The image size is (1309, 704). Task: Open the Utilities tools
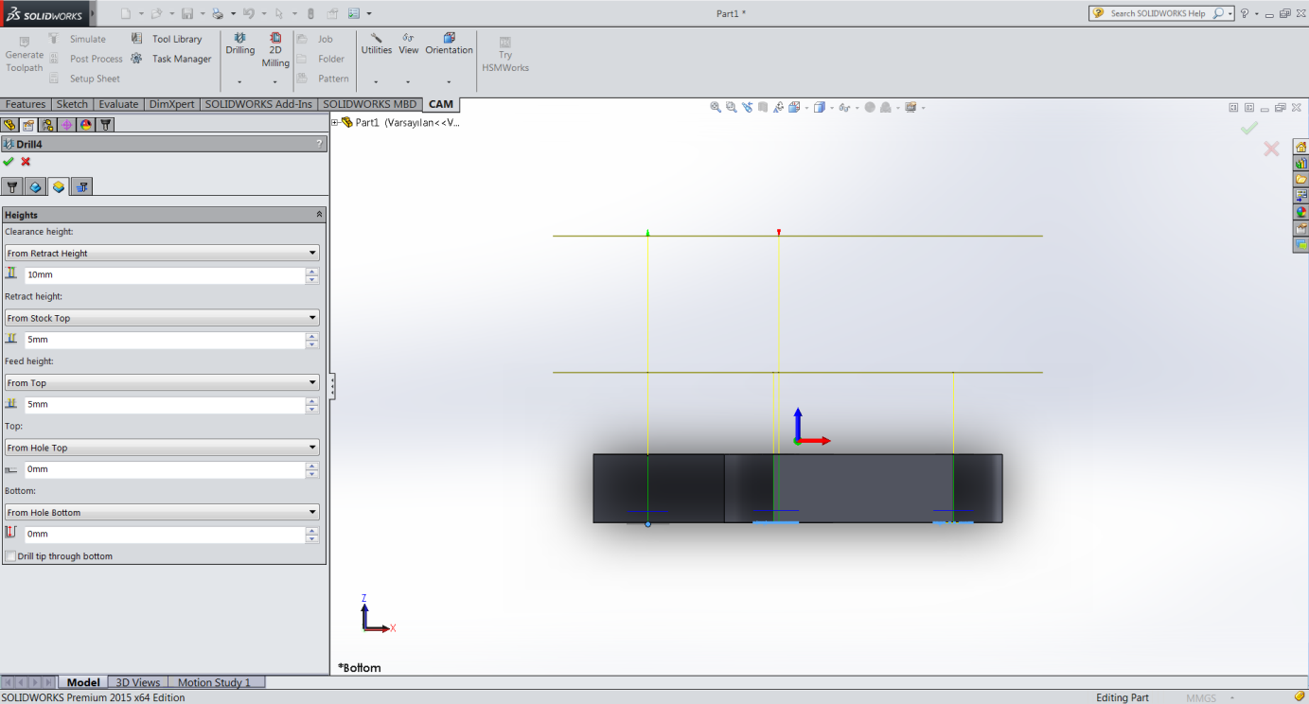click(376, 44)
